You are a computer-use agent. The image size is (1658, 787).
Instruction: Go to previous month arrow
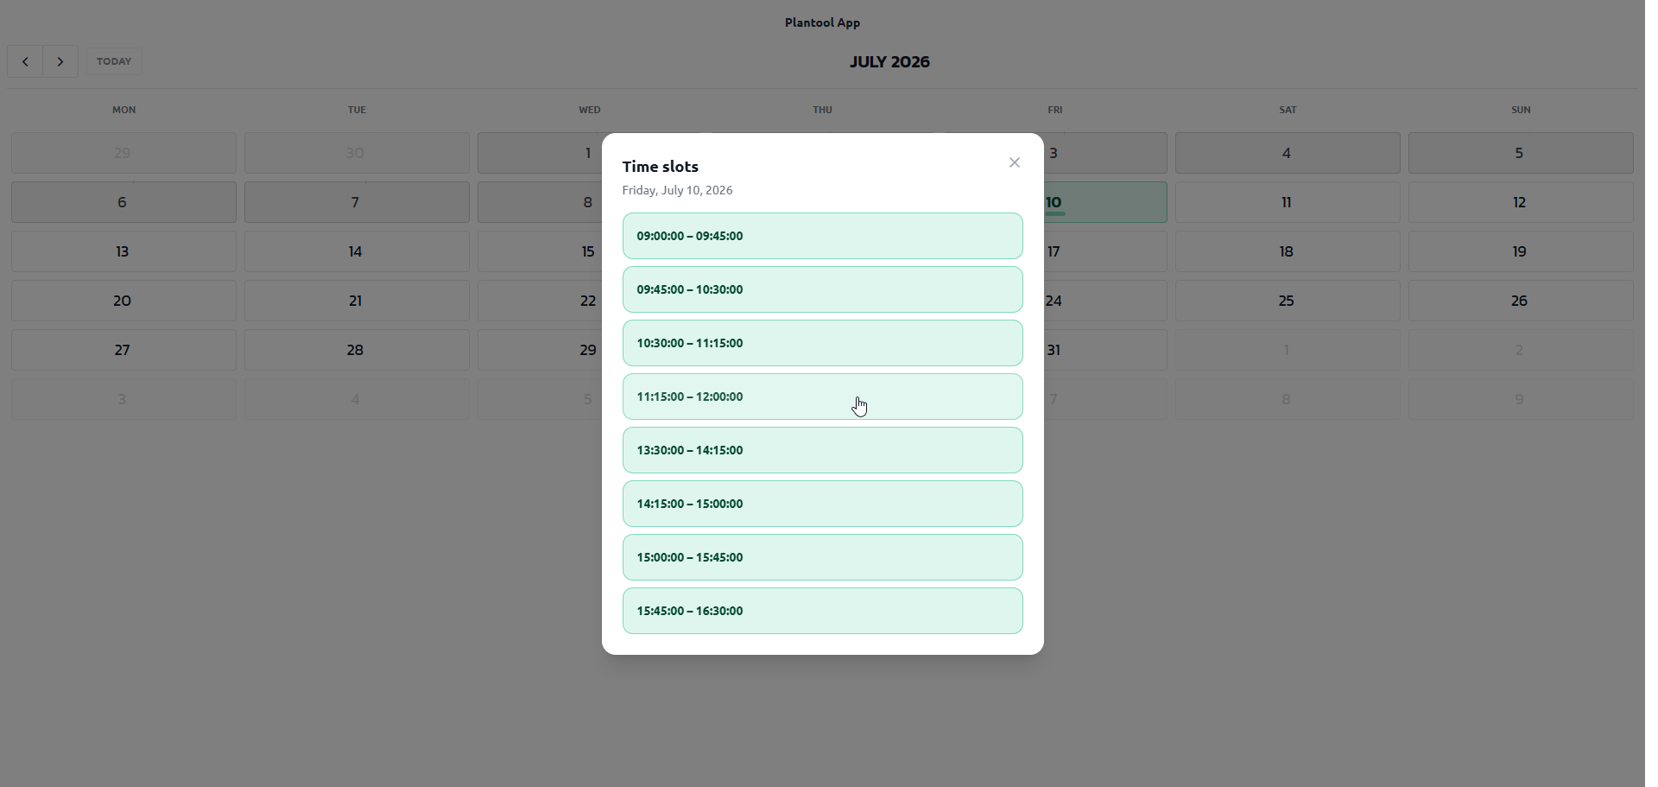pos(25,61)
